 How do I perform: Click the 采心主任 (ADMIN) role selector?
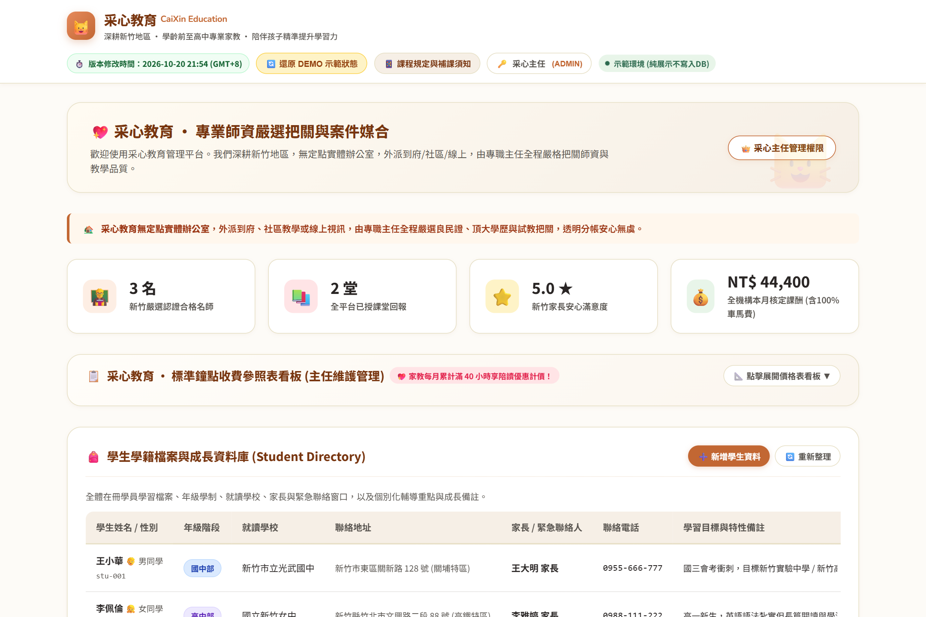click(539, 63)
